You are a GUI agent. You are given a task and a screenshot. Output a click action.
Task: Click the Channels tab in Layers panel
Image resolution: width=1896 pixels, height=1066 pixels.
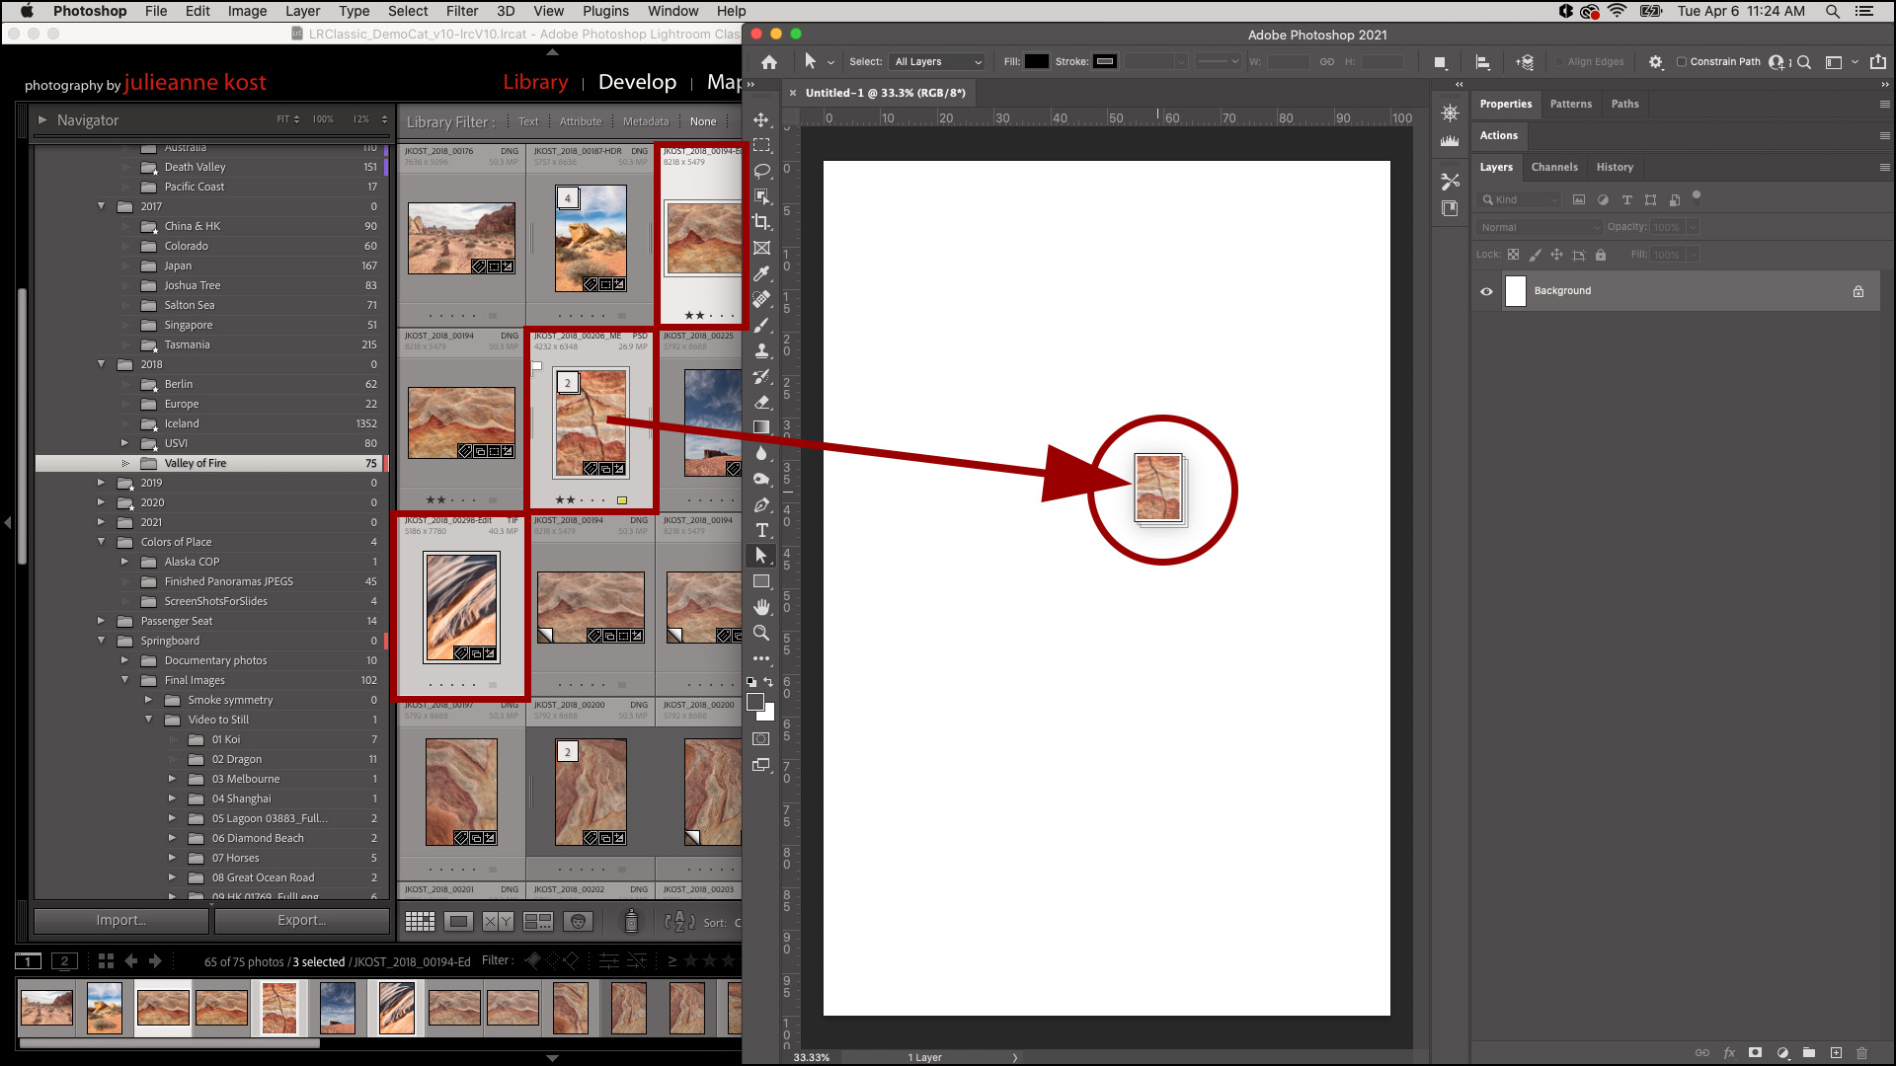pos(1553,167)
